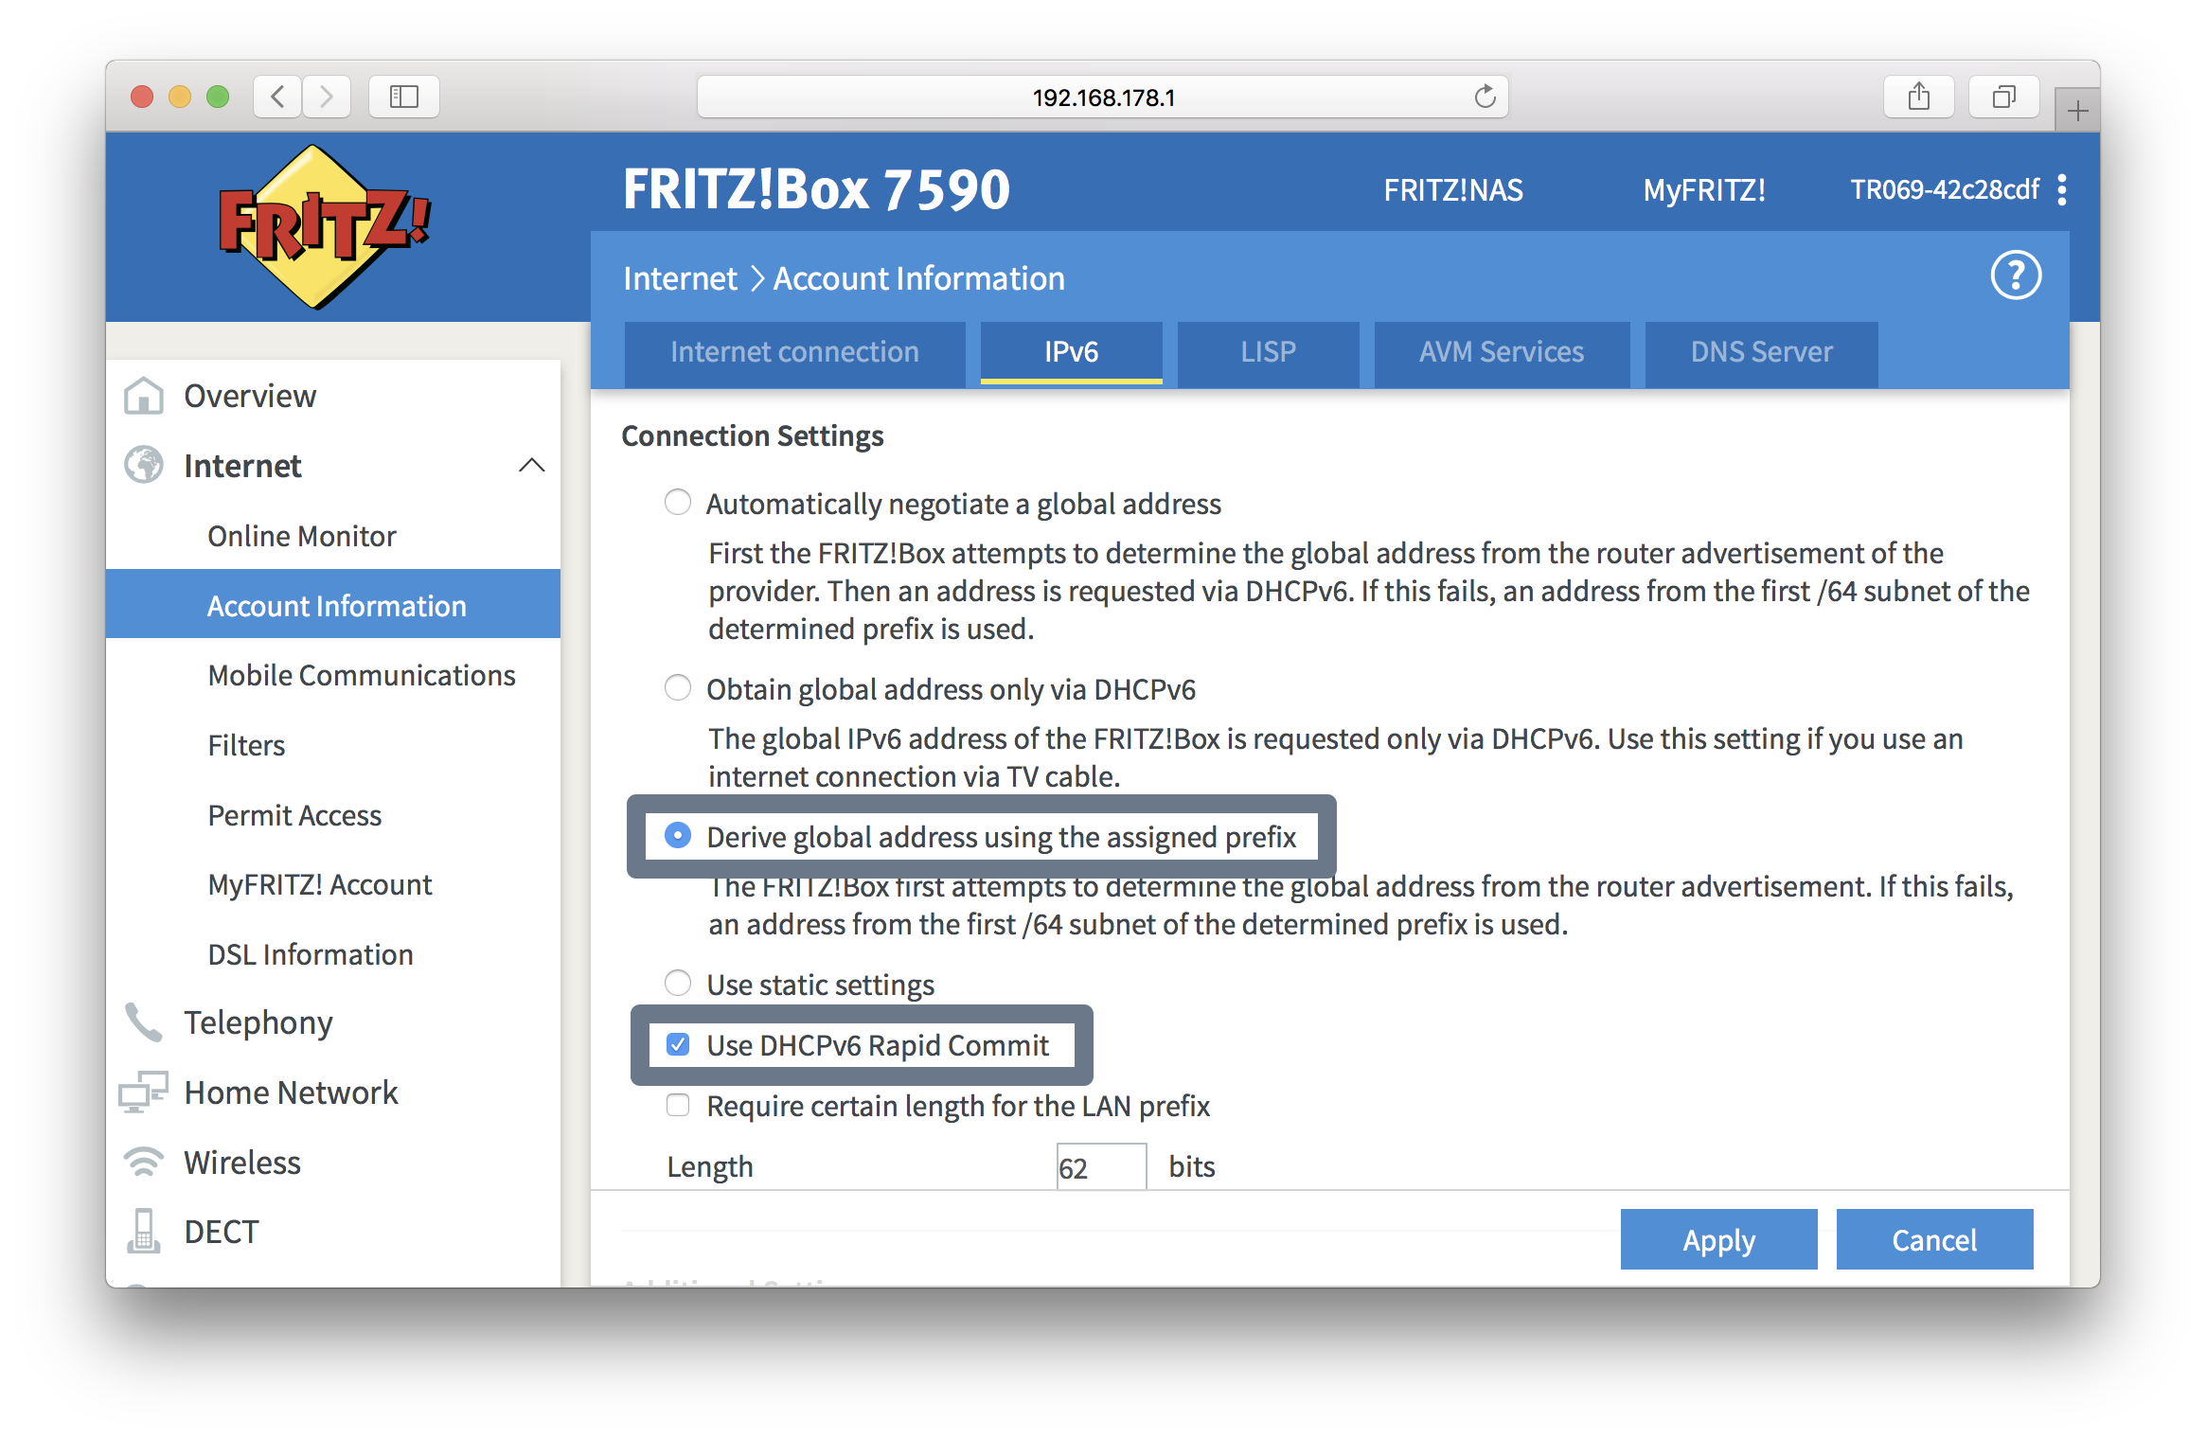Click the Overview house icon
This screenshot has width=2206, height=1439.
[x=144, y=396]
